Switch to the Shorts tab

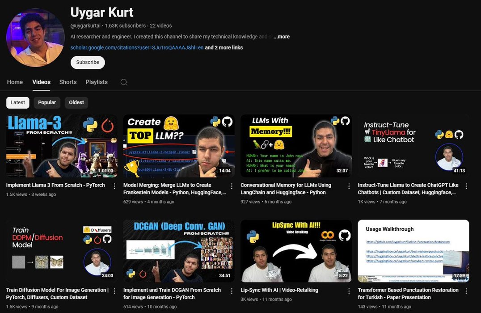(68, 82)
